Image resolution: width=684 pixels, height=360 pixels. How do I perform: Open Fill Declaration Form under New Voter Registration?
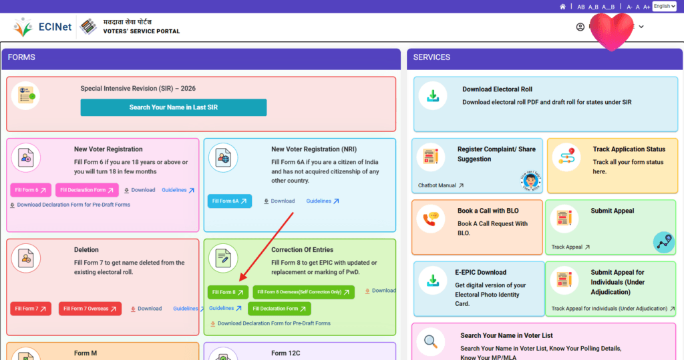[x=87, y=190]
